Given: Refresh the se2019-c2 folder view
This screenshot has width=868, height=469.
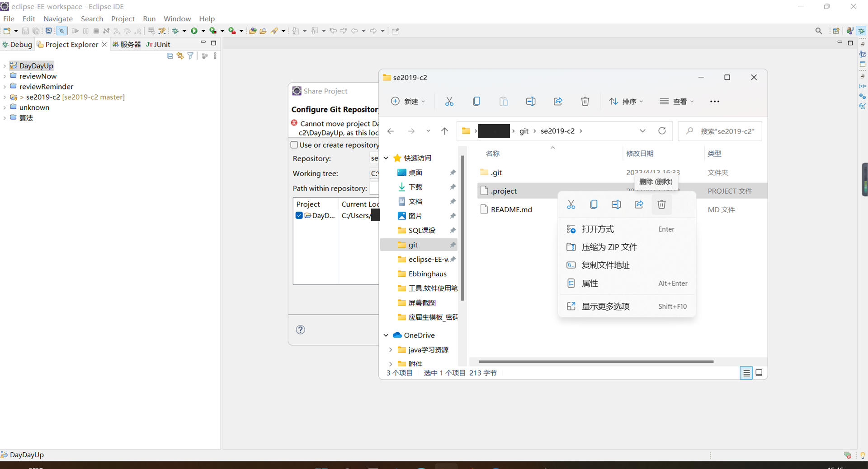Looking at the screenshot, I should pyautogui.click(x=662, y=131).
